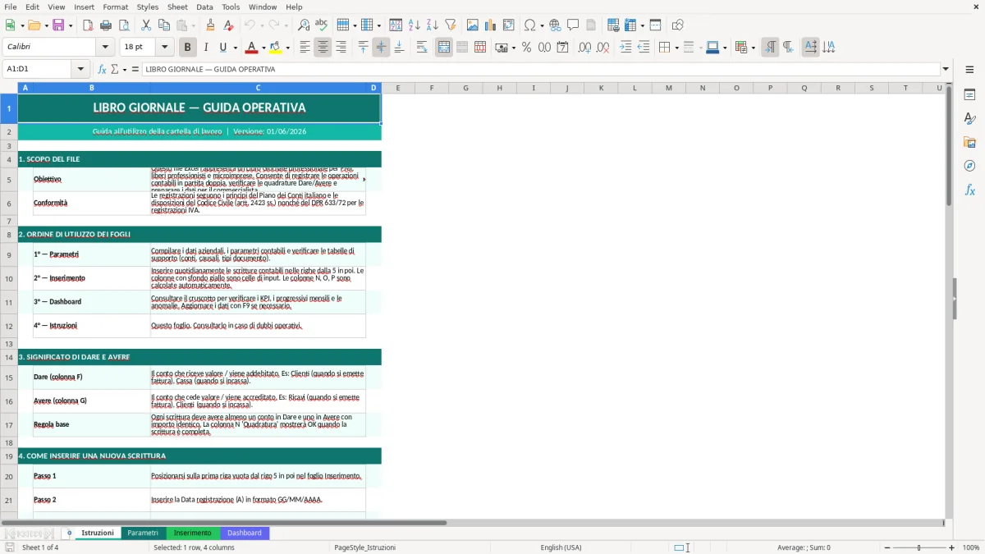Open the Tools menu
The image size is (985, 554).
pyautogui.click(x=231, y=7)
